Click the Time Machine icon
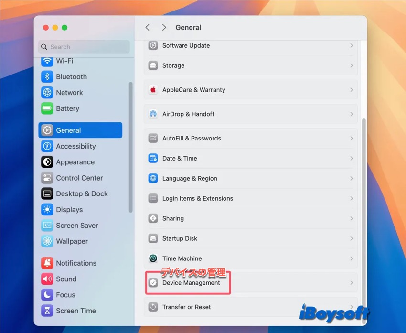Viewport: 406px width, 333px height. point(153,258)
